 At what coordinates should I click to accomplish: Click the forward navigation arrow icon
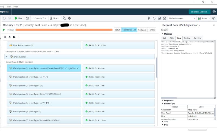(x=9, y=18)
